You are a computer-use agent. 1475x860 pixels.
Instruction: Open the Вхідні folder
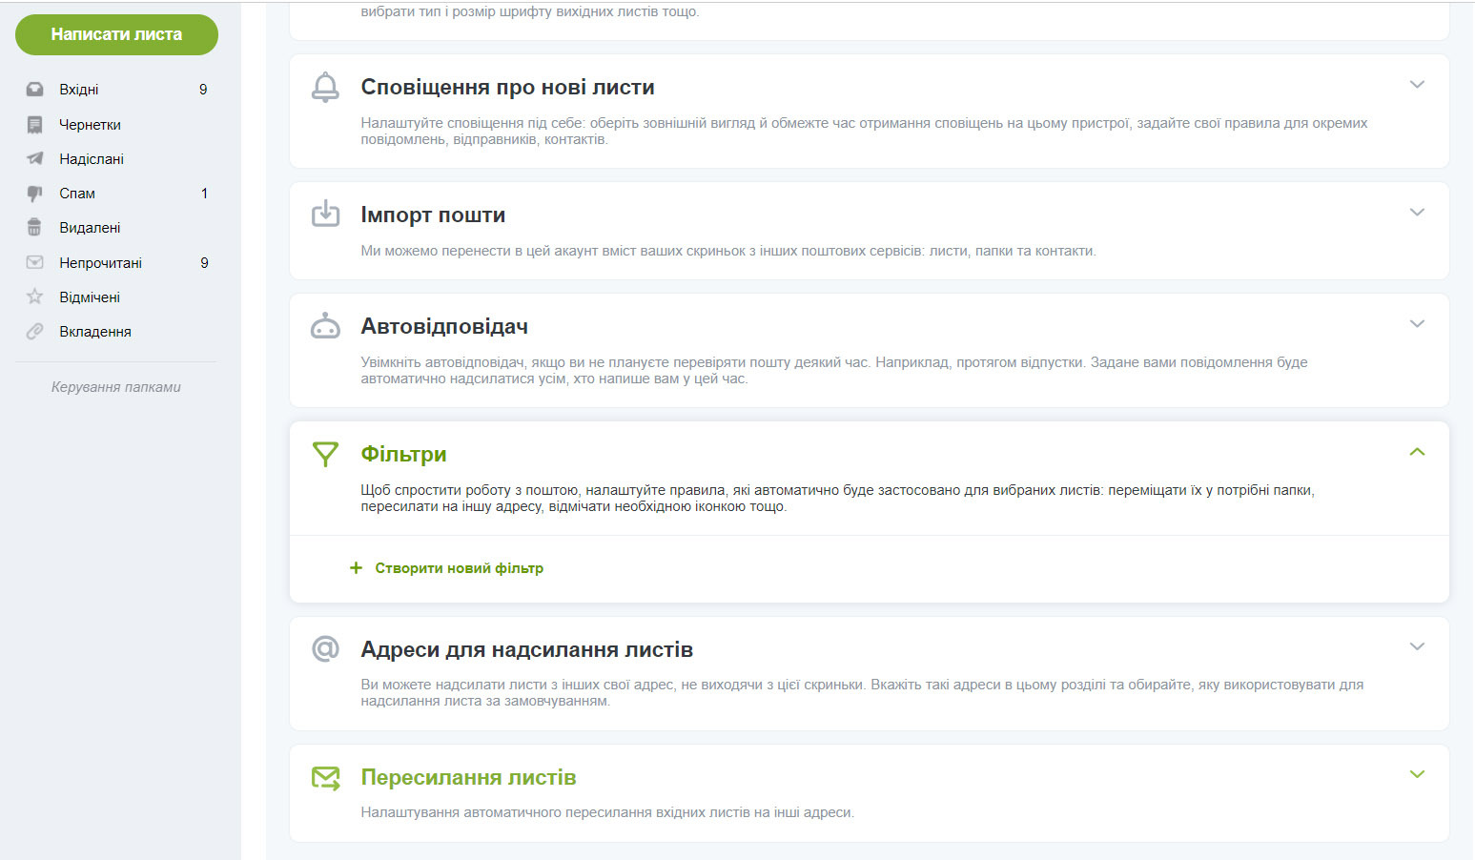(79, 90)
